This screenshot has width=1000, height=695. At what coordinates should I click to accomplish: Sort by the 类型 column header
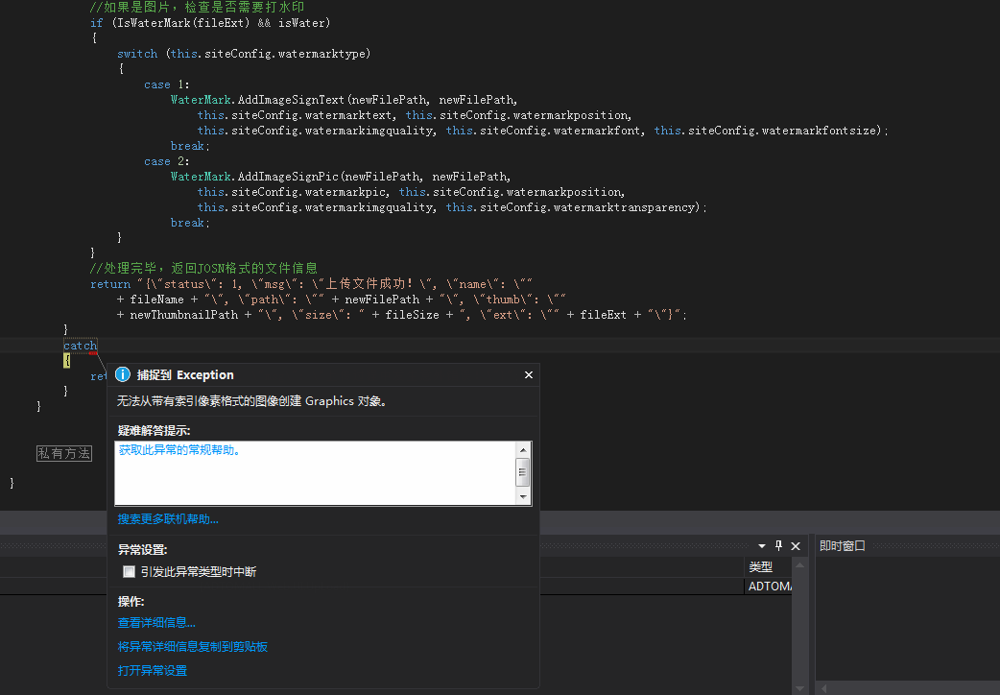760,567
